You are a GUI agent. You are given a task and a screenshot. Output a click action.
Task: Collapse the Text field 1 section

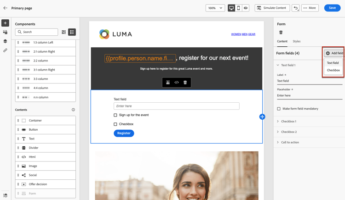pyautogui.click(x=278, y=65)
